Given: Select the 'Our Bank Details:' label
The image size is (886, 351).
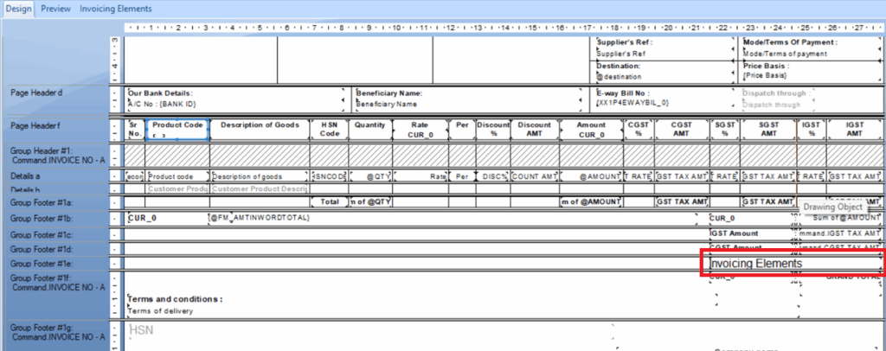Looking at the screenshot, I should [x=160, y=93].
